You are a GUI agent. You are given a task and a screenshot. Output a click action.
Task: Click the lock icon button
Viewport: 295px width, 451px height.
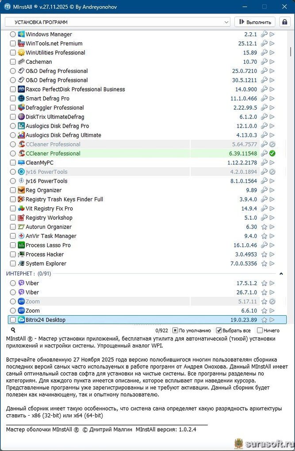[x=285, y=22]
